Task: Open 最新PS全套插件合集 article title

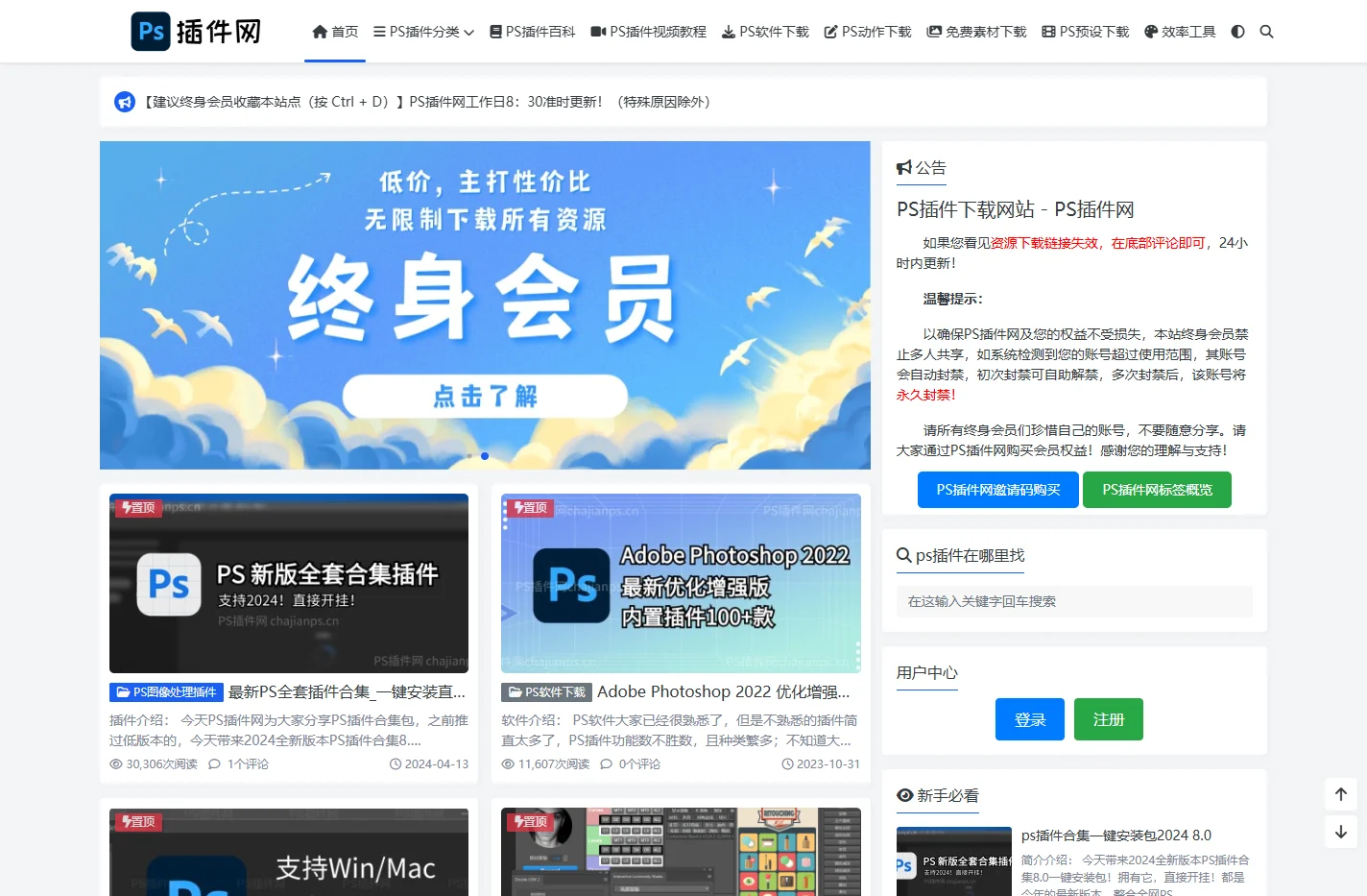Action: coord(347,692)
